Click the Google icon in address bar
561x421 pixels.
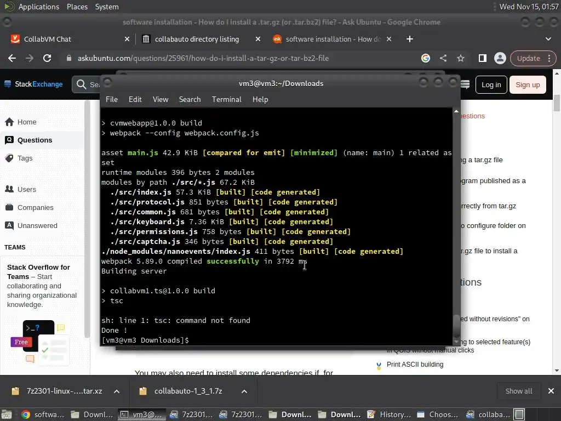point(425,58)
